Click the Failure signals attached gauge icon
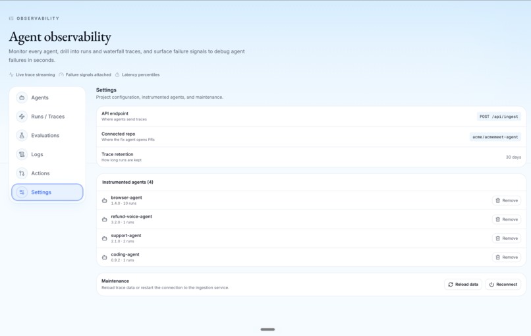This screenshot has height=336, width=531. [61, 74]
